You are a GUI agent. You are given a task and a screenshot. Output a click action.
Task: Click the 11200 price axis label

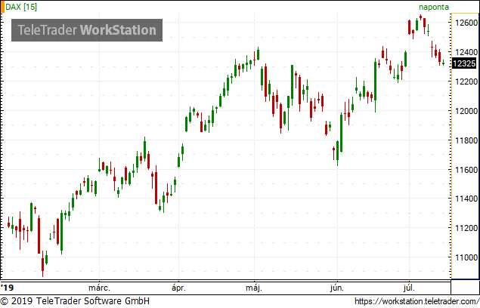tap(466, 228)
